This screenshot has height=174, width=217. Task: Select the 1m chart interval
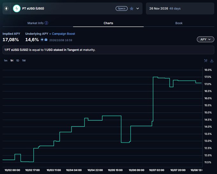coord(6,60)
